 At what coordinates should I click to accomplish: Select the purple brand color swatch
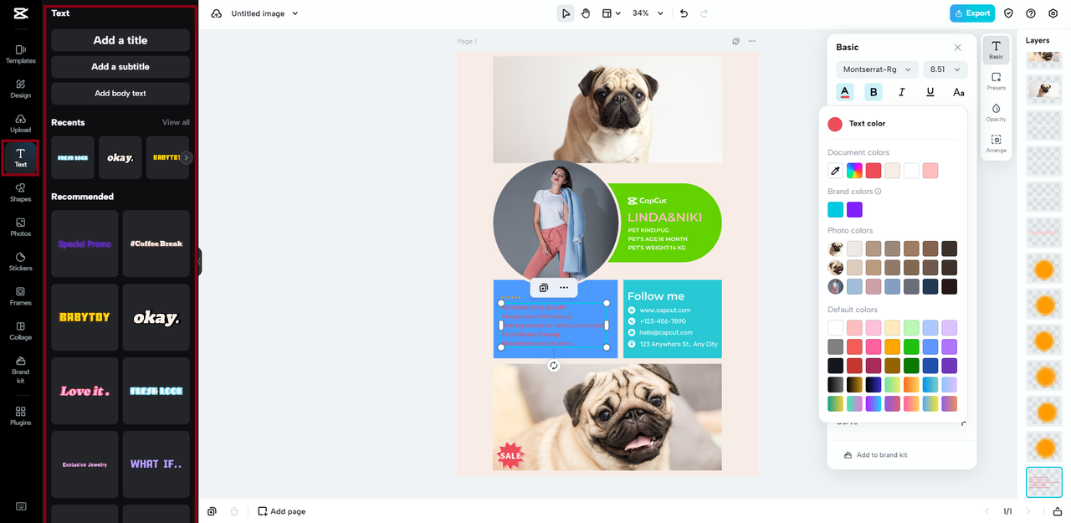[854, 209]
